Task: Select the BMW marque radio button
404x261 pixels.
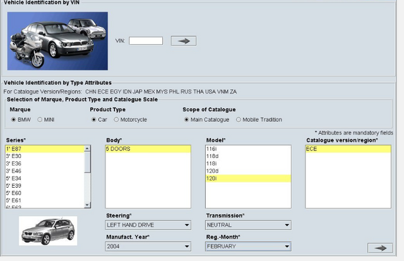Action: click(x=13, y=119)
